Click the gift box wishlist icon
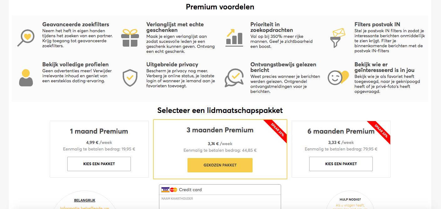Screen dimensions: 441x209 [130, 38]
